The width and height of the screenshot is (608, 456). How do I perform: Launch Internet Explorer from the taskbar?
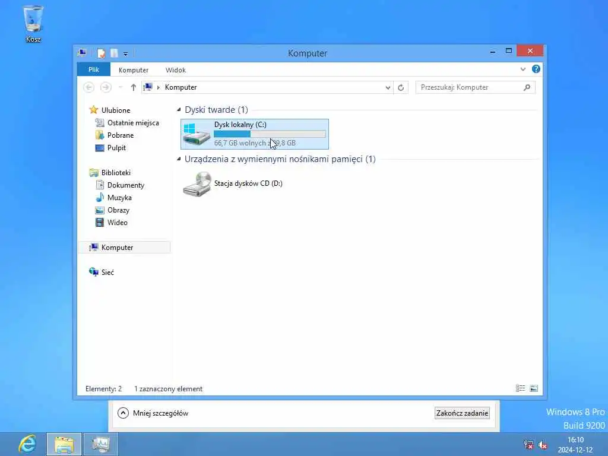[27, 444]
